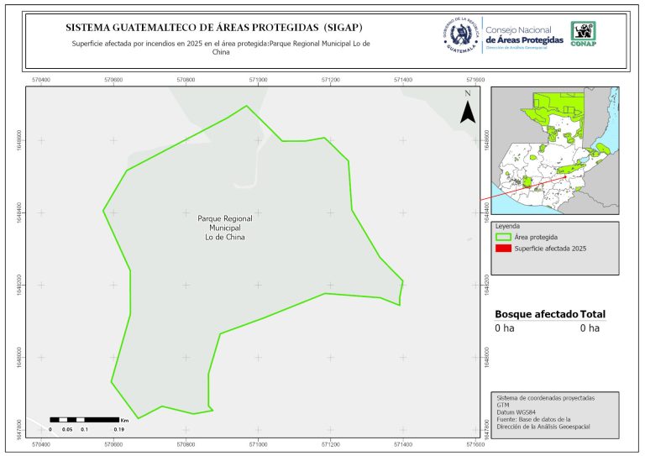The image size is (645, 456).
Task: Click the Total heading
Action: (x=592, y=314)
